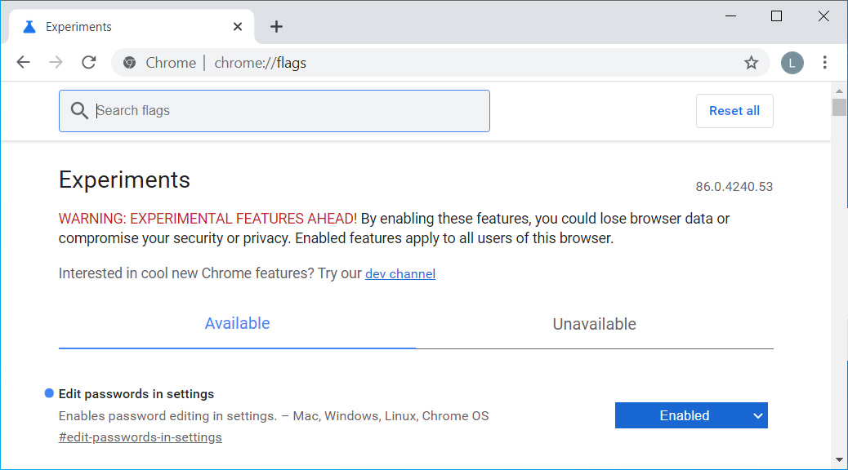Focus the Search flags input field

(x=274, y=111)
